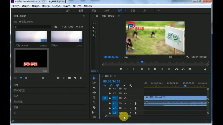Add a marker in the Program monitor
Viewport: 223px width, 125px height.
coord(121,69)
